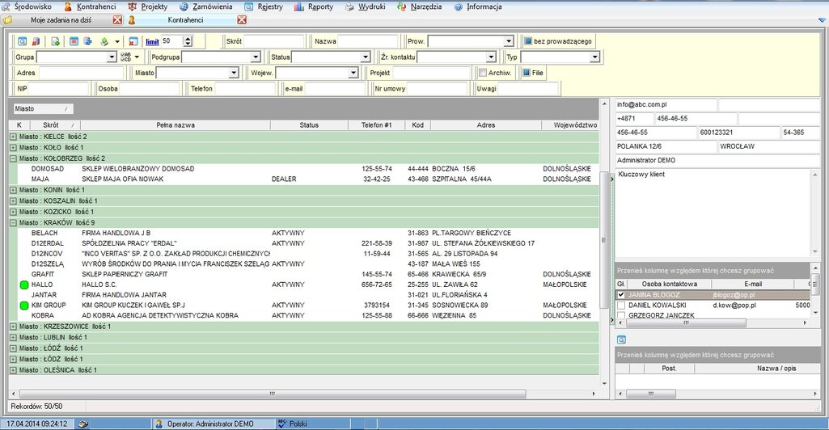Click the Informacja menu icon
829x430 pixels.
[459, 6]
